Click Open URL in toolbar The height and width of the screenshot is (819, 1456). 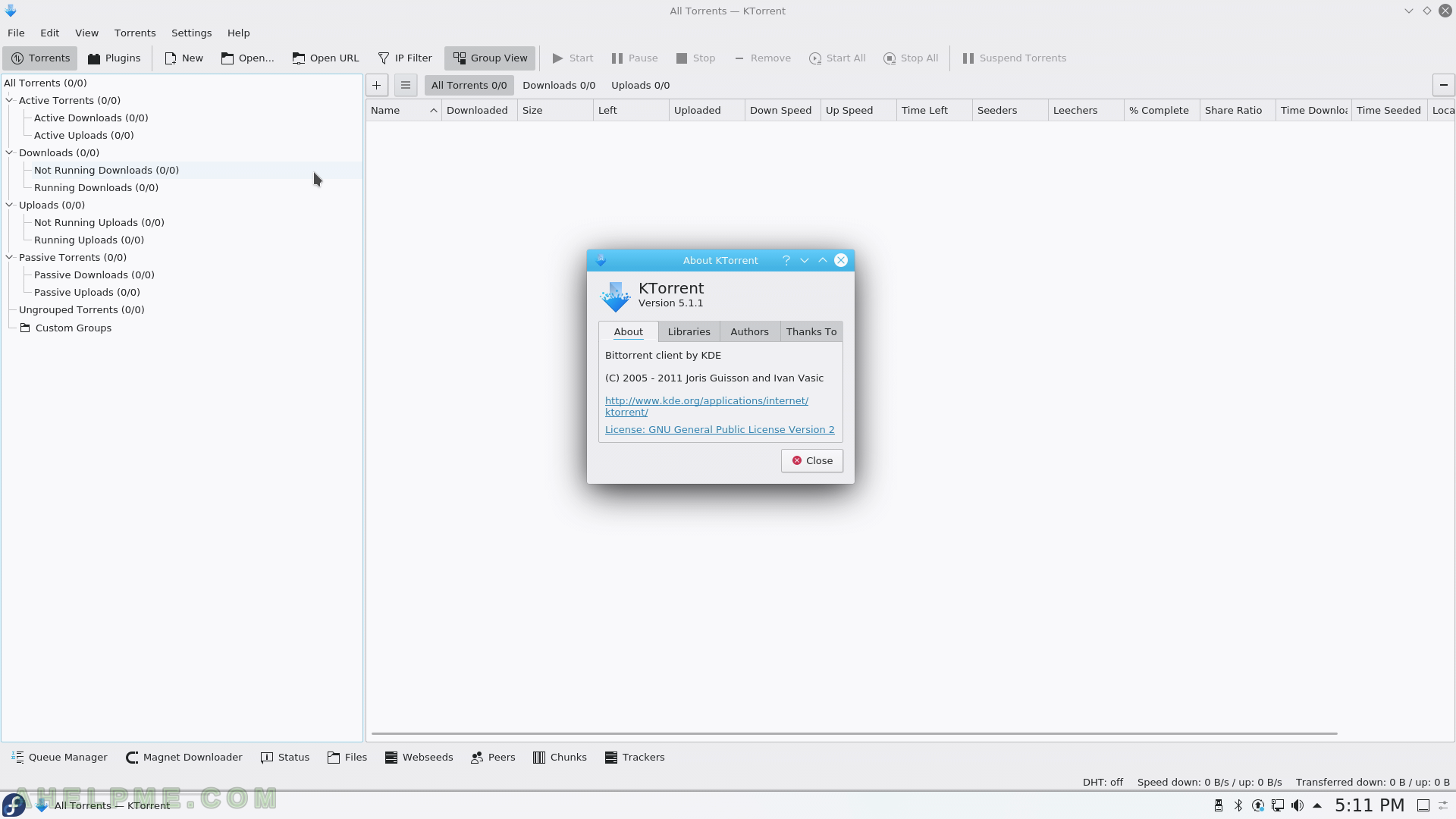point(325,58)
